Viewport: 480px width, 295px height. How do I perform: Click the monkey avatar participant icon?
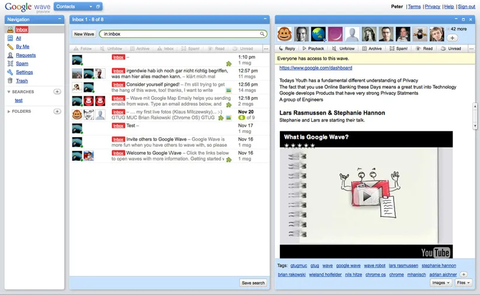pos(284,34)
